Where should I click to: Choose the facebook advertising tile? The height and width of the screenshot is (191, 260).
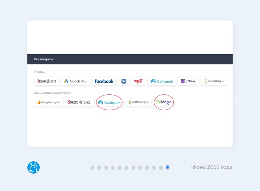[104, 81]
